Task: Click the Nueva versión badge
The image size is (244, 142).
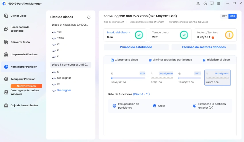Action: tap(26, 86)
